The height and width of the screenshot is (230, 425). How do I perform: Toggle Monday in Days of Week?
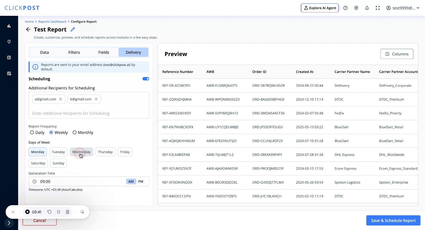pos(38,152)
